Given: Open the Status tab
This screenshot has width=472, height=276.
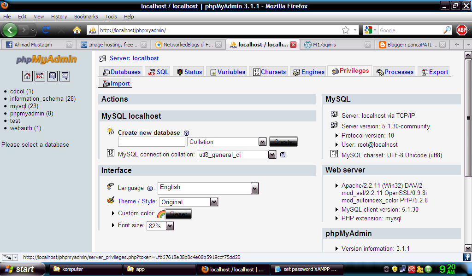Looking at the screenshot, I should [x=189, y=72].
